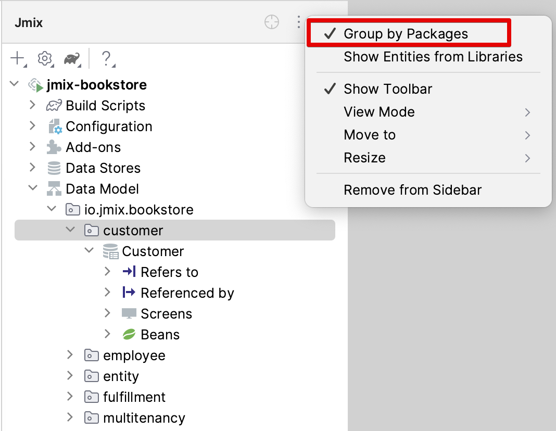Collapse the Customer entity node

[90, 250]
